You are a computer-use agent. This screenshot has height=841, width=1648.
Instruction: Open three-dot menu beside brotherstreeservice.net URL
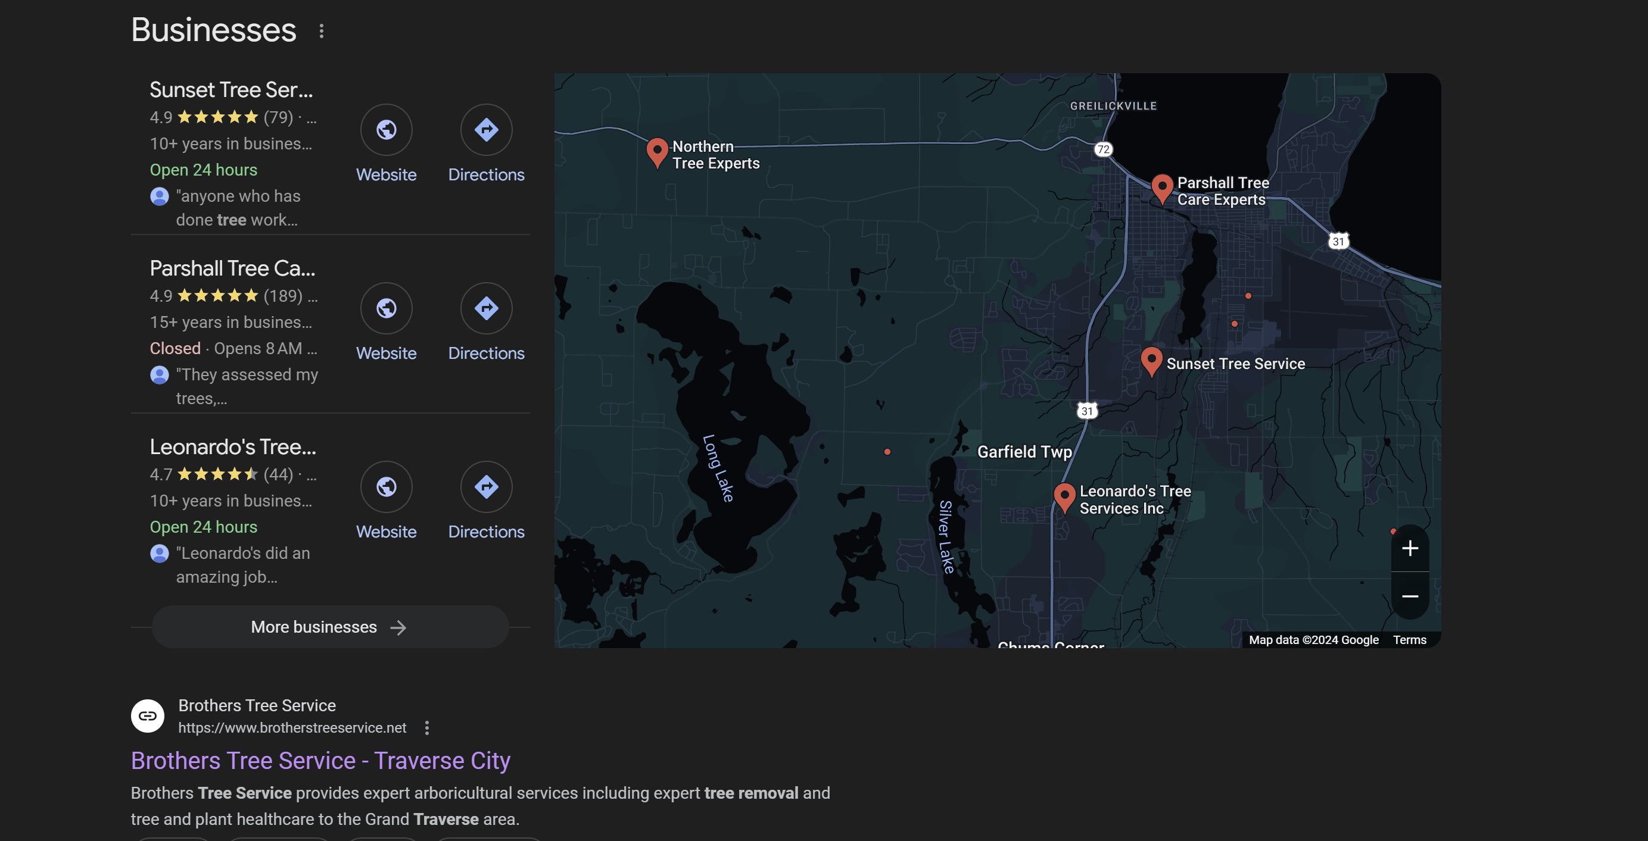(426, 728)
